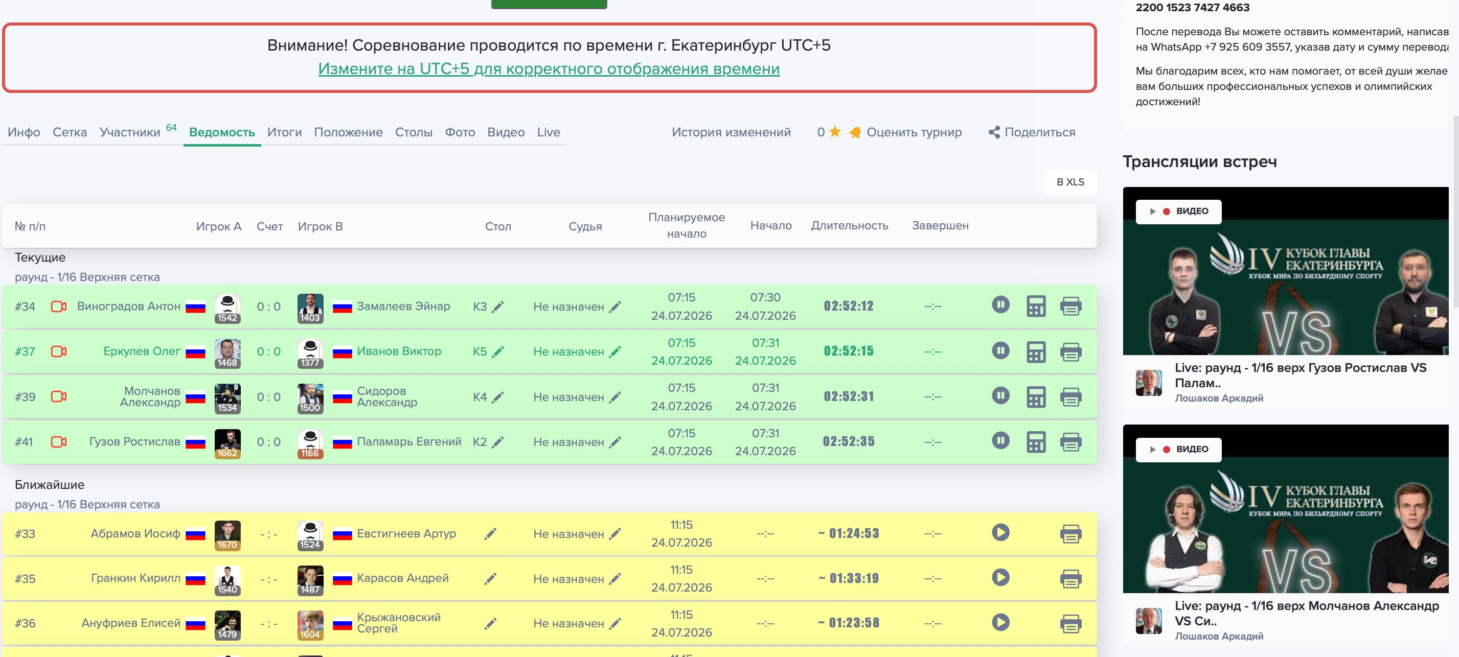Edit the referee for match #37

615,351
